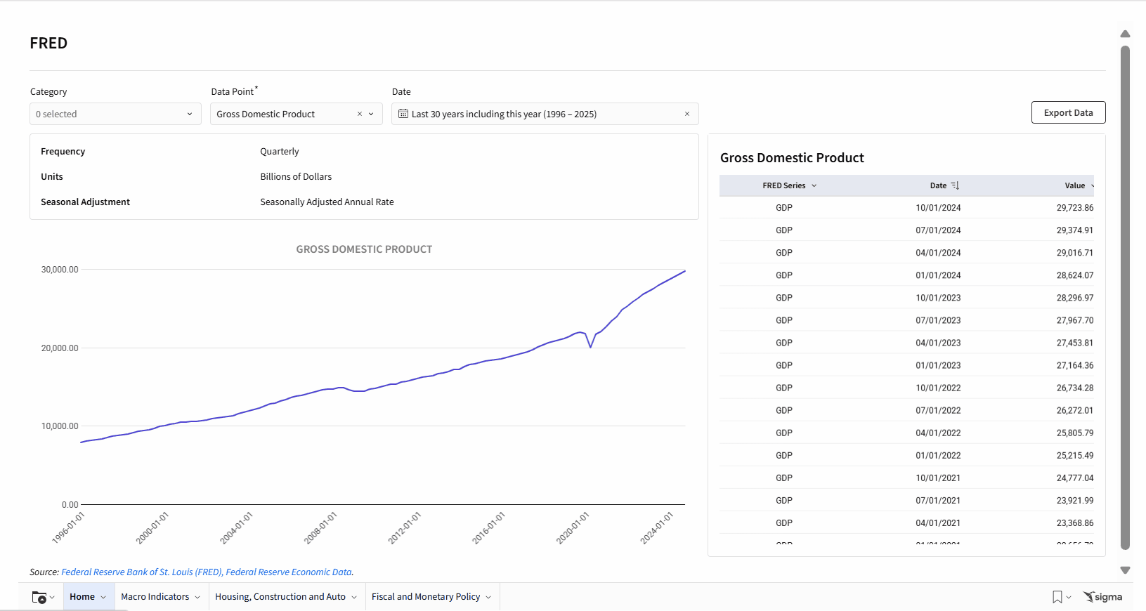Click the scroll up arrow

(1125, 34)
